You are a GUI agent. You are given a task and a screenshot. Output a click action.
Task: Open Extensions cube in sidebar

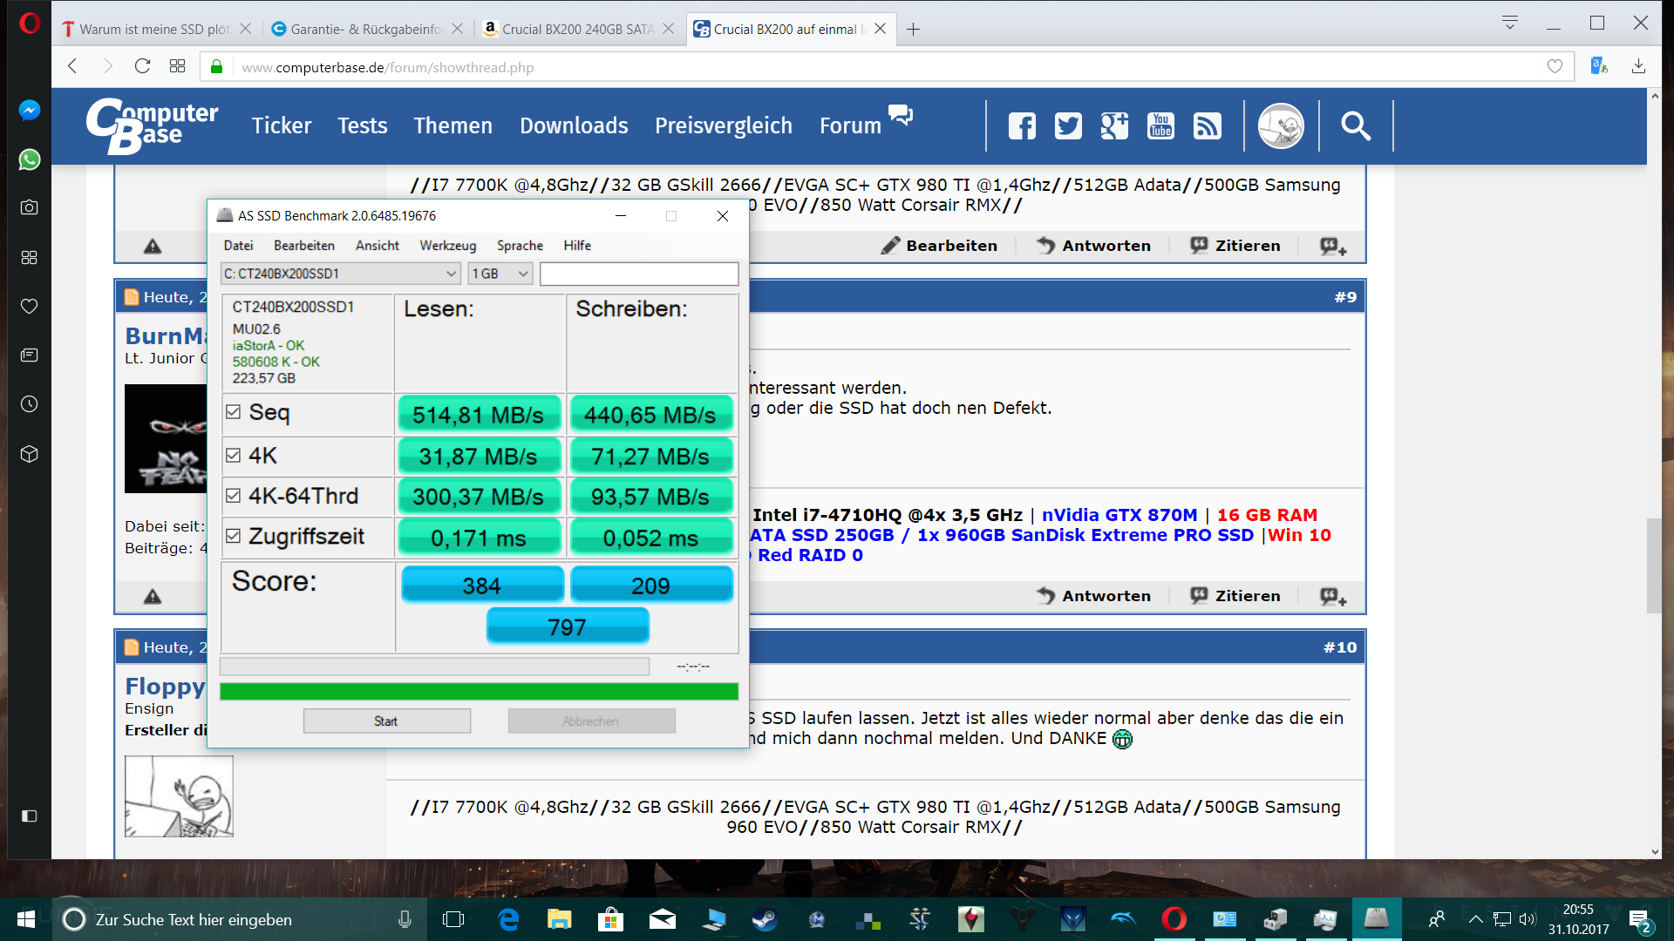click(29, 454)
